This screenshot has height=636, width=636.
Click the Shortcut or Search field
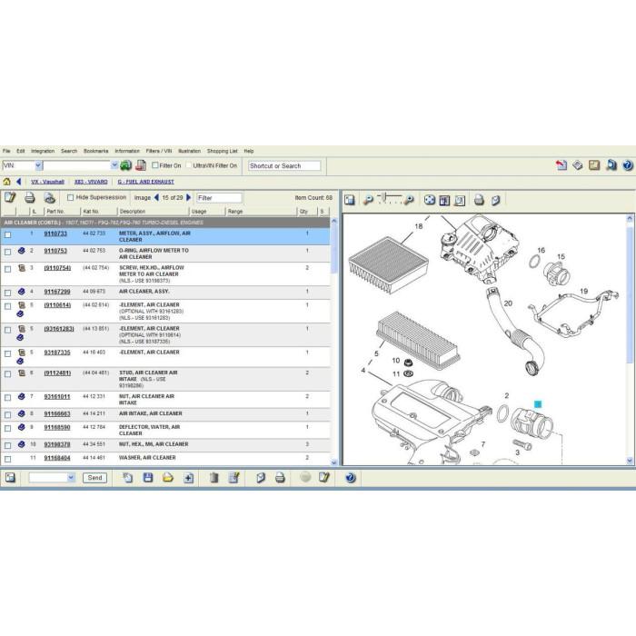click(x=283, y=166)
